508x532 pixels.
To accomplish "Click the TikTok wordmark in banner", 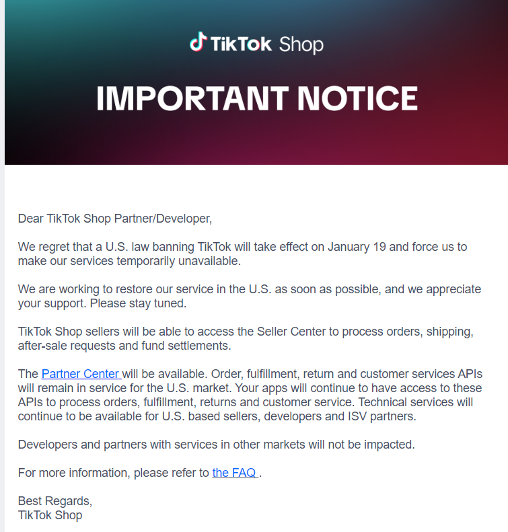I will click(241, 44).
